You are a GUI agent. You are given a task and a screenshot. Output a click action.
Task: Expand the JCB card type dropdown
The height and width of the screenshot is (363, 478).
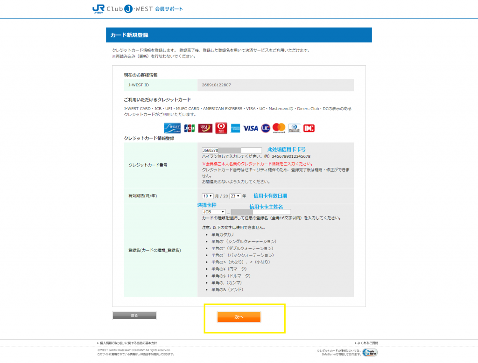pyautogui.click(x=214, y=212)
